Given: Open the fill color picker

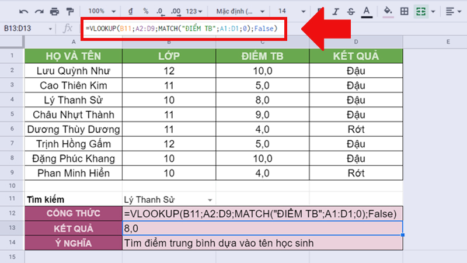Looking at the screenshot, I should coord(388,12).
